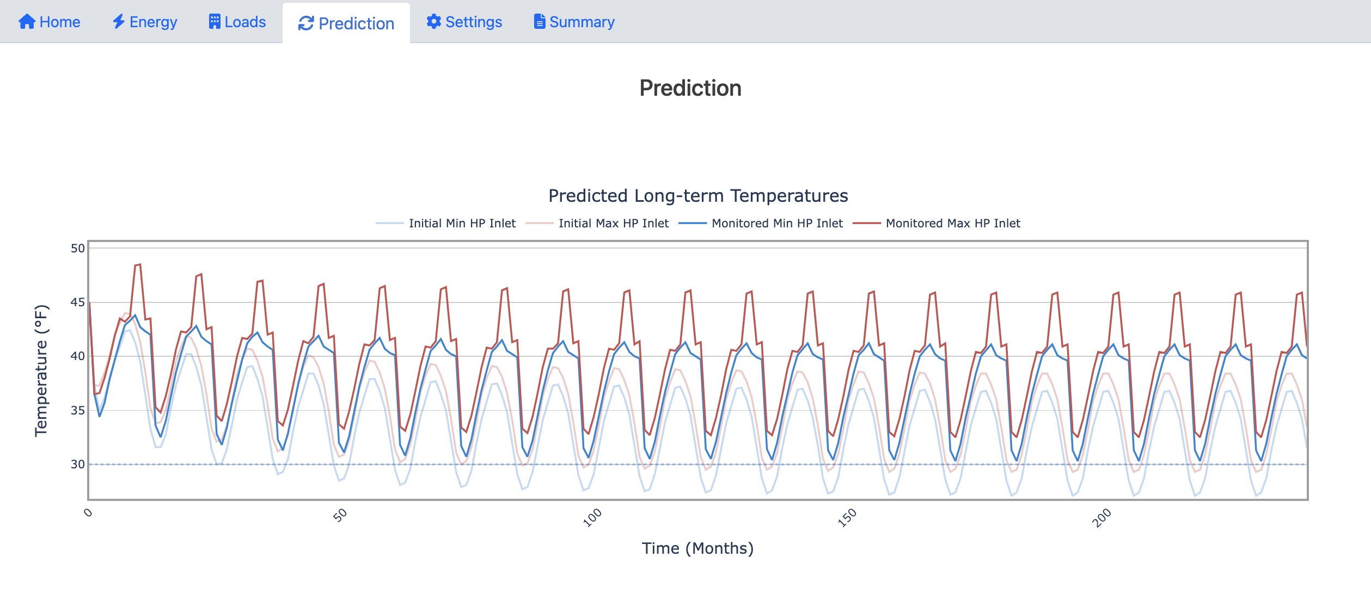The width and height of the screenshot is (1371, 613).
Task: Click the Prediction refresh arrows icon
Action: click(306, 23)
